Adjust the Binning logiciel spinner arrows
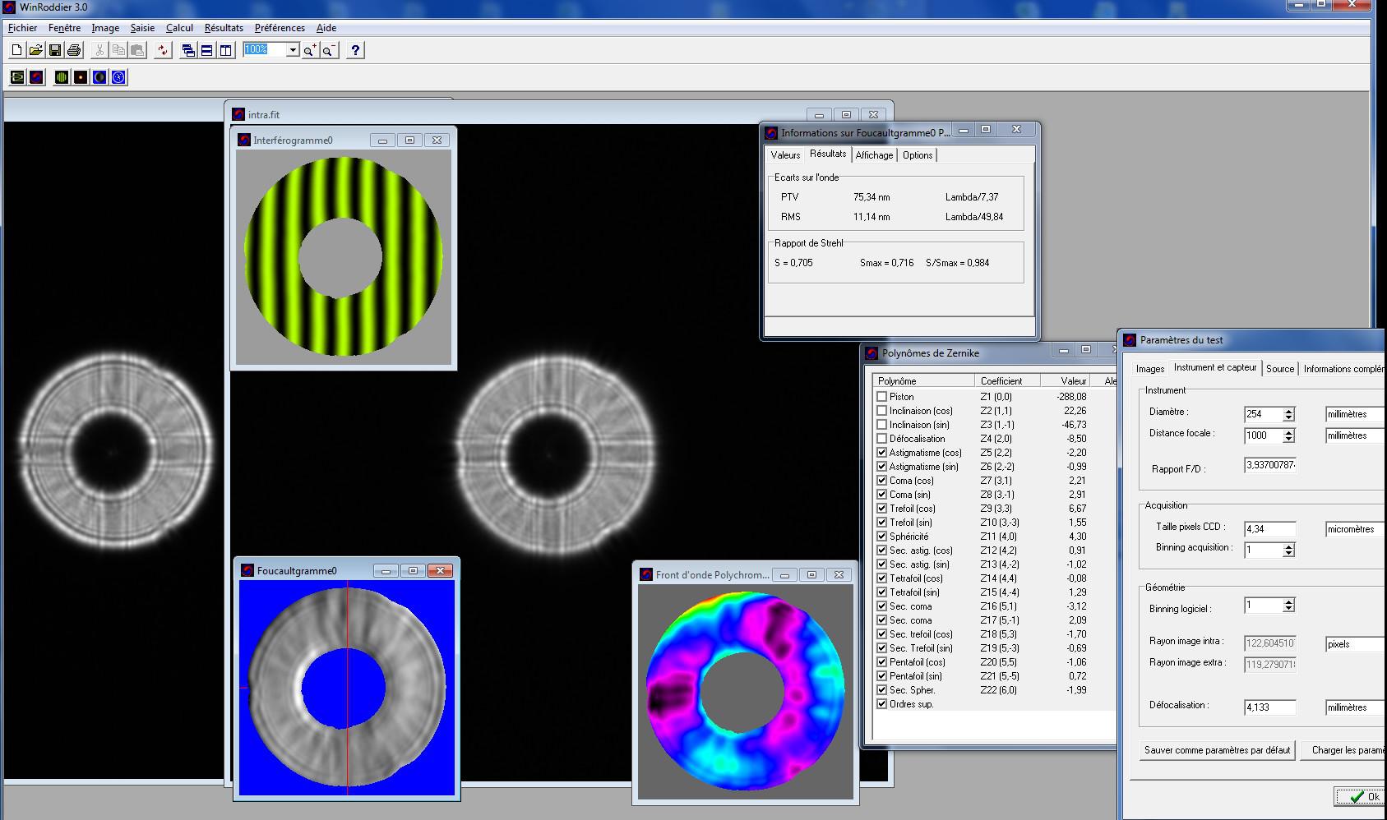The width and height of the screenshot is (1387, 820). click(1288, 606)
